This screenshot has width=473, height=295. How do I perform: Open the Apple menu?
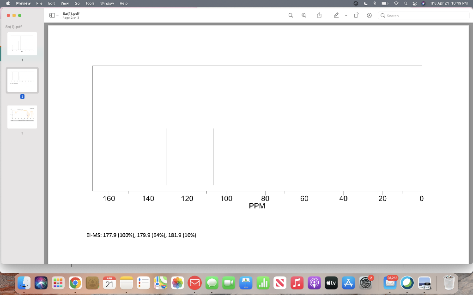click(8, 3)
